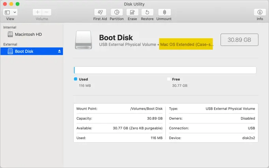The height and width of the screenshot is (168, 269).
Task: Click the blue Used legend swatch
Action: (76, 79)
